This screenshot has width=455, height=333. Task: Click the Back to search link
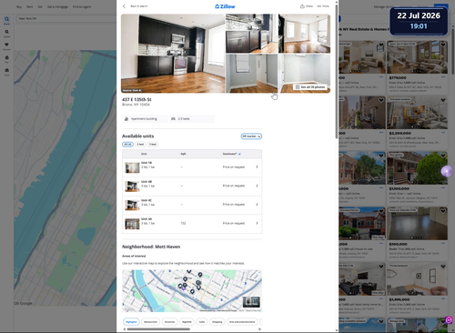tap(139, 6)
